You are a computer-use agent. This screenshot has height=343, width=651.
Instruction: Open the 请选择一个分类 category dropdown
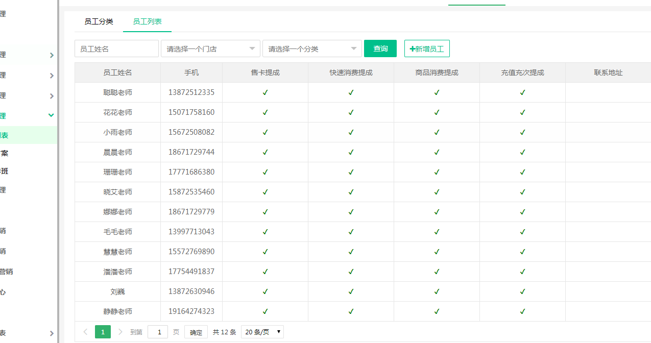pos(312,49)
